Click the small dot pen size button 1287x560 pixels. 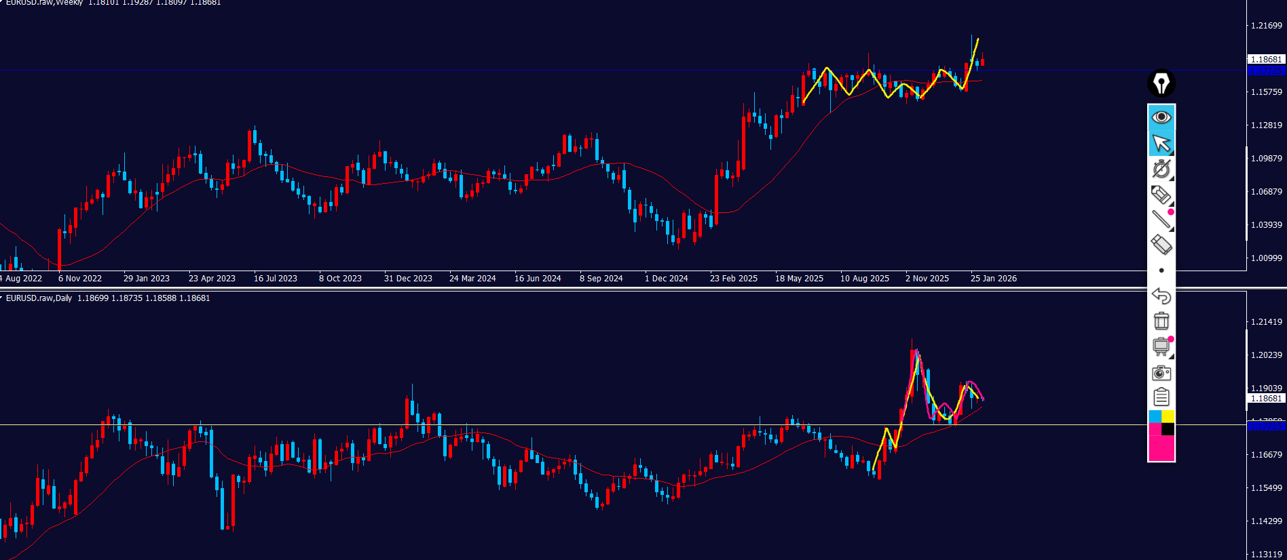[1161, 271]
